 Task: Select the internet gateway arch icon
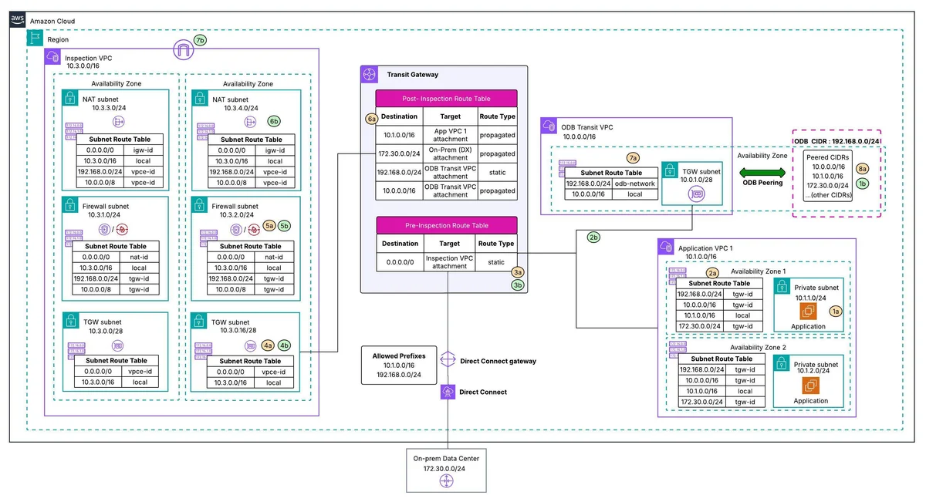coord(184,51)
